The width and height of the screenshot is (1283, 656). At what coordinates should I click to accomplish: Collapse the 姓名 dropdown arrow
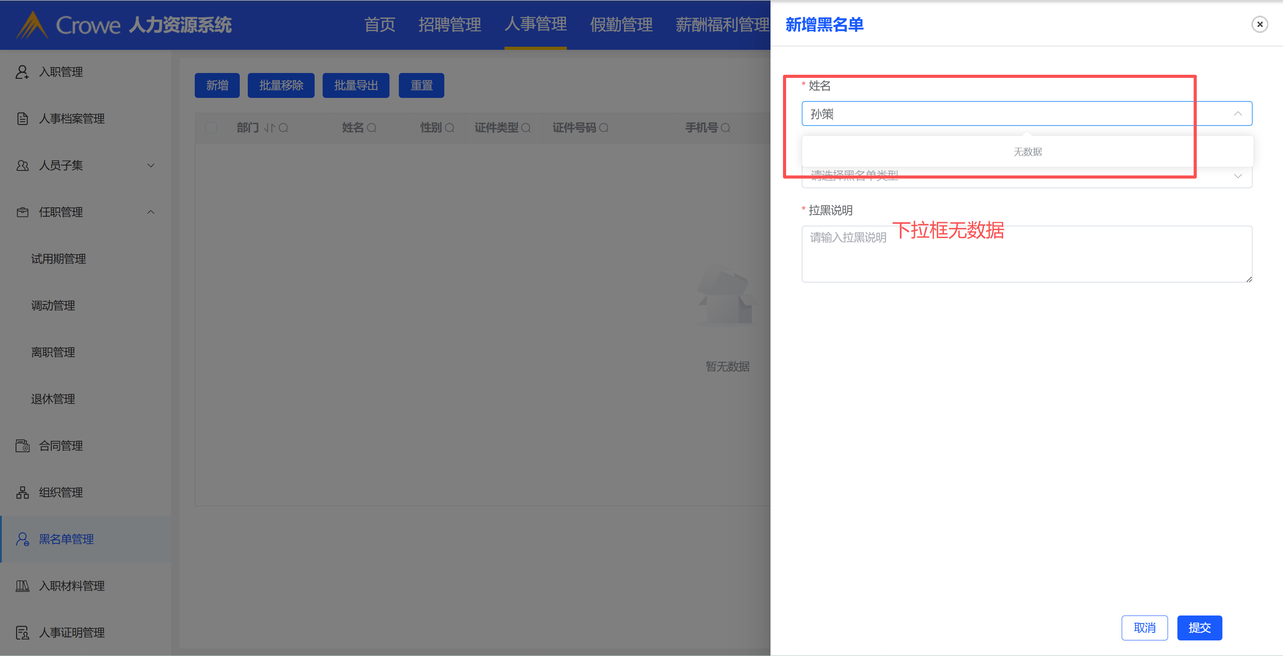pos(1238,114)
